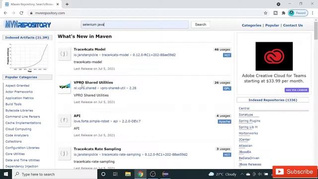
Task: Click the search field containing selenium java
Action: pyautogui.click(x=135, y=24)
